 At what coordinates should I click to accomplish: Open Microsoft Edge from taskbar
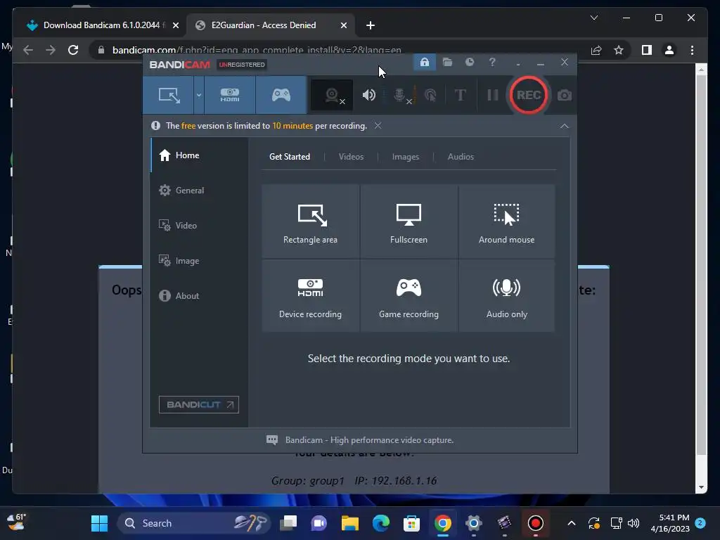[380, 523]
